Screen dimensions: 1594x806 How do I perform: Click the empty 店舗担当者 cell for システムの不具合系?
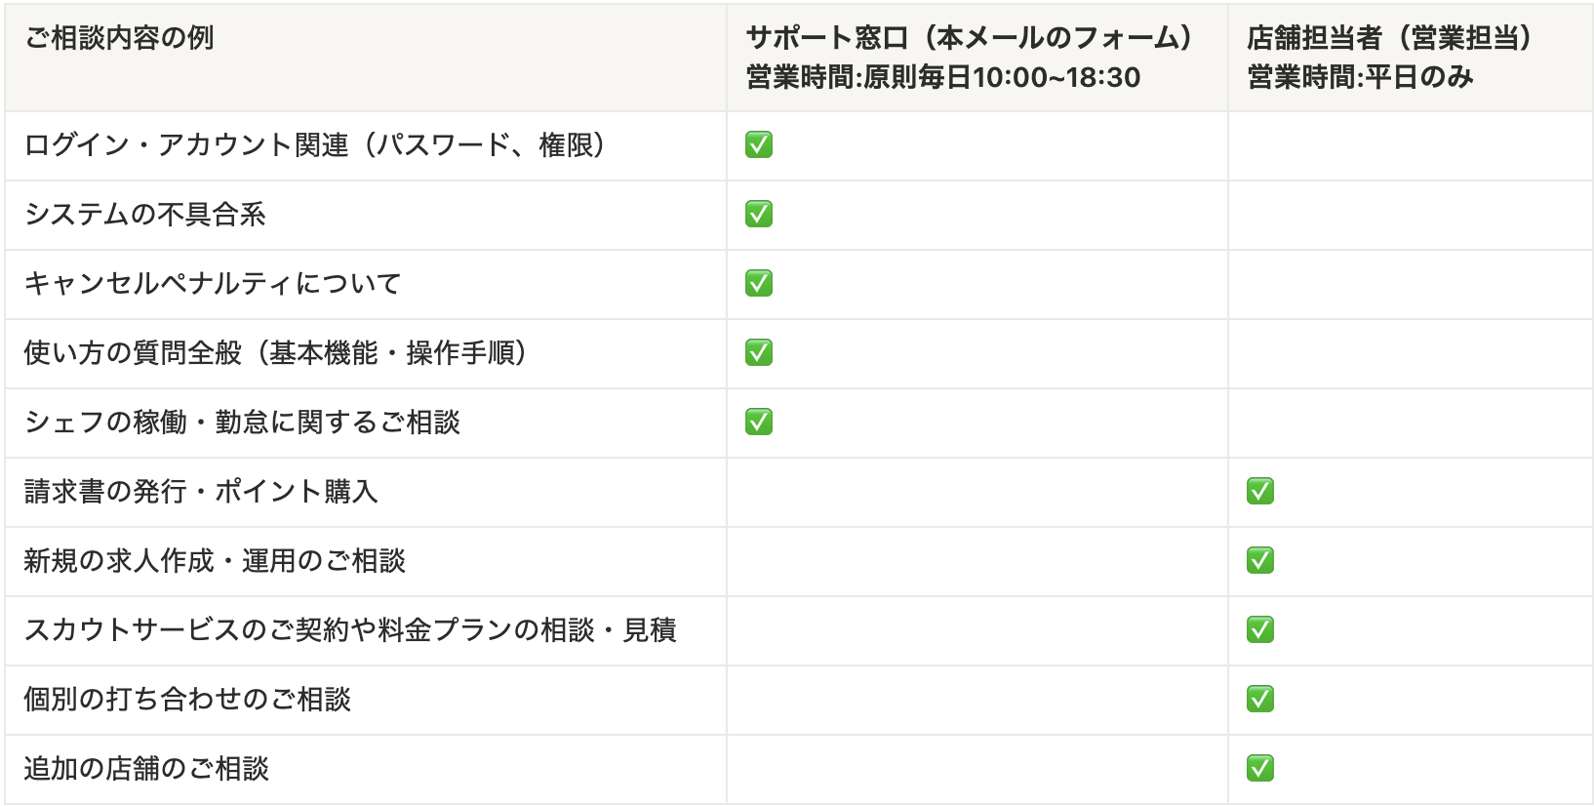pos(1410,215)
